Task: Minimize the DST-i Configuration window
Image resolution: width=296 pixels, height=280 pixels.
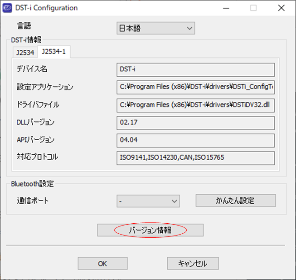Action: pyautogui.click(x=226, y=8)
